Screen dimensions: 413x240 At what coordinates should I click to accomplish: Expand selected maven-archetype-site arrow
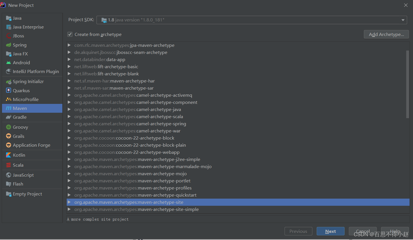(69, 202)
